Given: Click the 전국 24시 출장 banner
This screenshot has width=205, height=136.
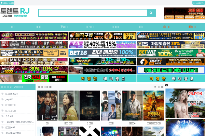Looking at the screenshot, I should 34,78.
